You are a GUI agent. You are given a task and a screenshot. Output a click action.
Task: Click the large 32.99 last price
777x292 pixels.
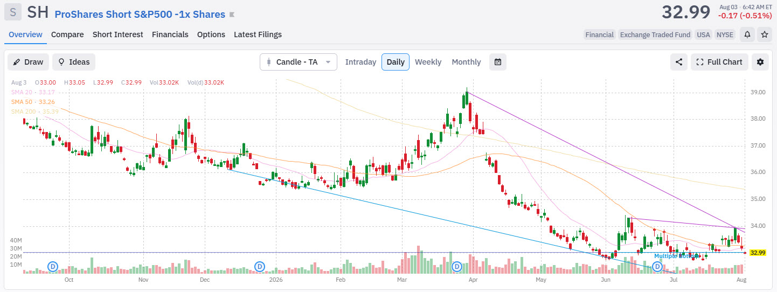pos(686,12)
